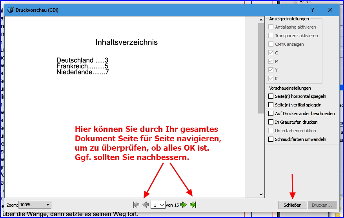This screenshot has height=218, width=344.
Task: Open the help question mark button
Action: click(x=313, y=10)
